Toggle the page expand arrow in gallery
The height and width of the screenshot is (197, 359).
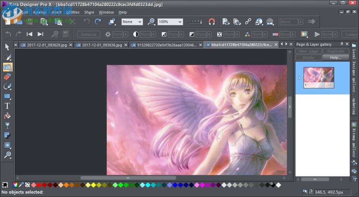[300, 78]
